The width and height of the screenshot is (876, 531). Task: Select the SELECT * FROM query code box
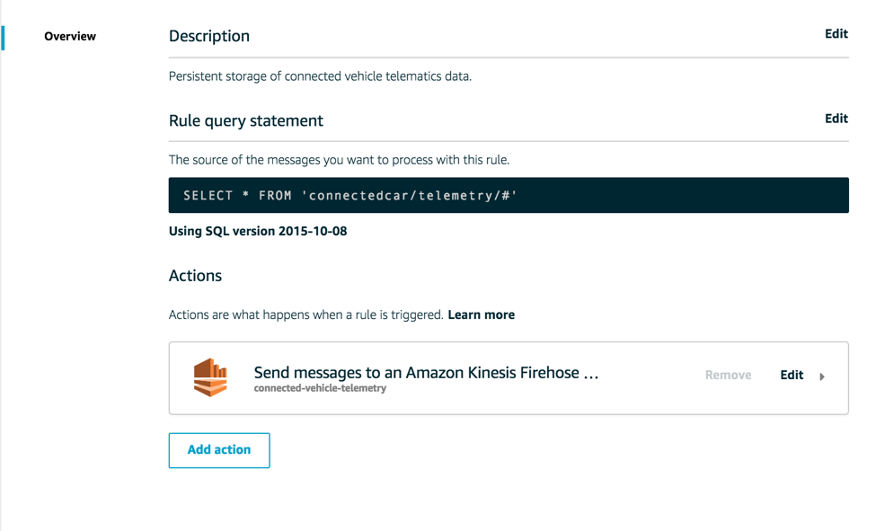(509, 195)
